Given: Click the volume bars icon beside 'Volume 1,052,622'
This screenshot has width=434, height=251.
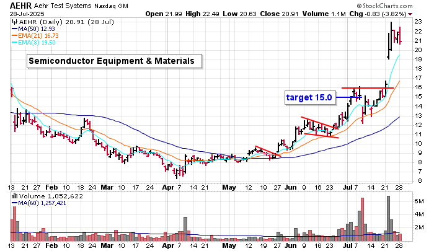Looking at the screenshot, I should (x=14, y=196).
